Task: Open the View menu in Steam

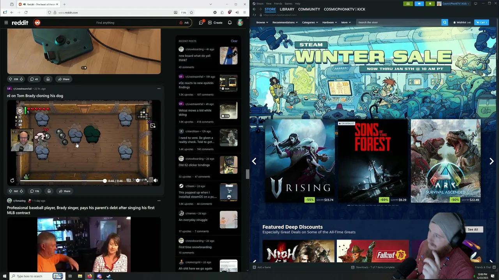Action: [x=269, y=3]
